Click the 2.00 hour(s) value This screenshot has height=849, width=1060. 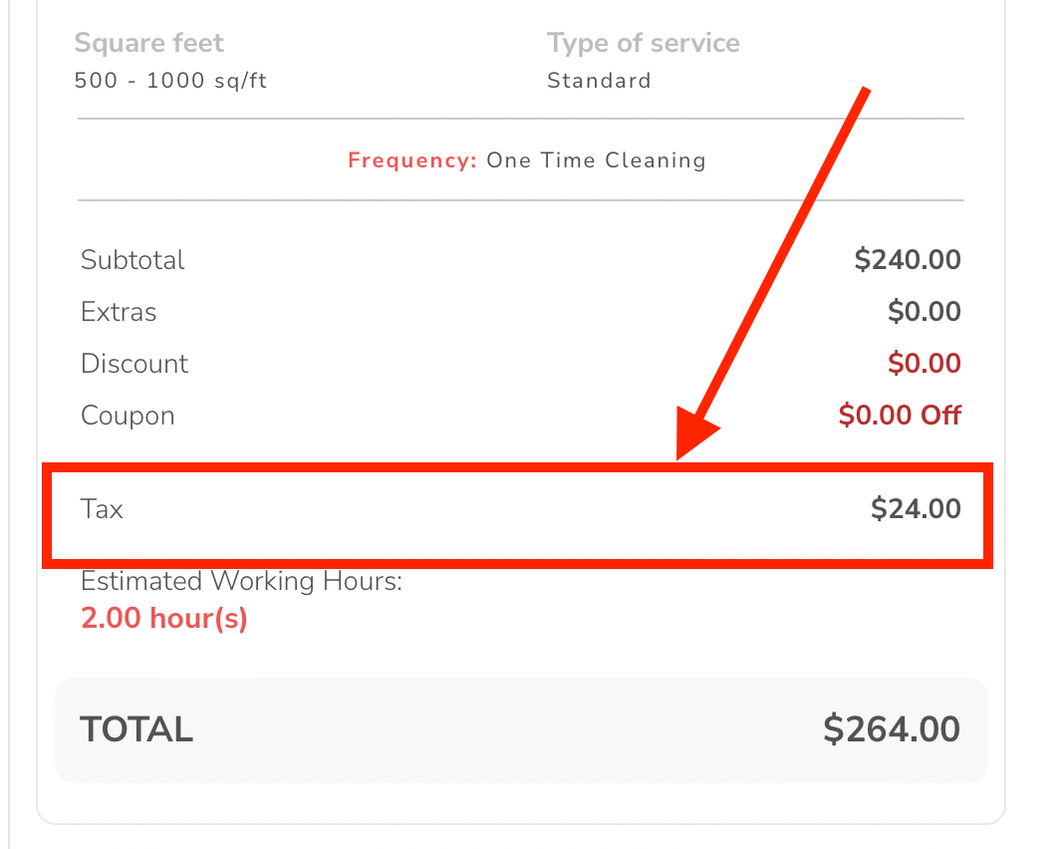[x=164, y=618]
